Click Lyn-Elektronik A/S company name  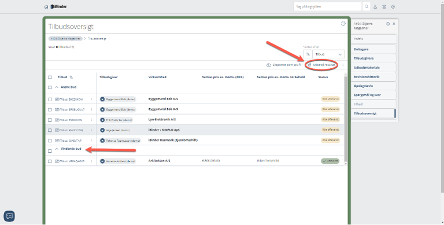(162, 120)
